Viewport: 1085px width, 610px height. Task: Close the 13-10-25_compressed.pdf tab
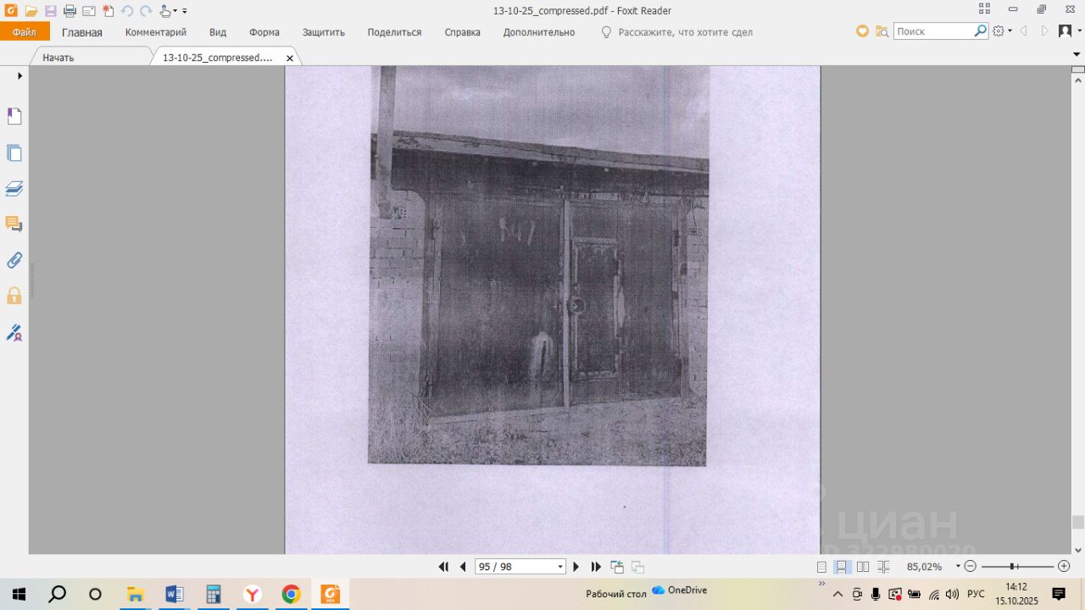(290, 58)
